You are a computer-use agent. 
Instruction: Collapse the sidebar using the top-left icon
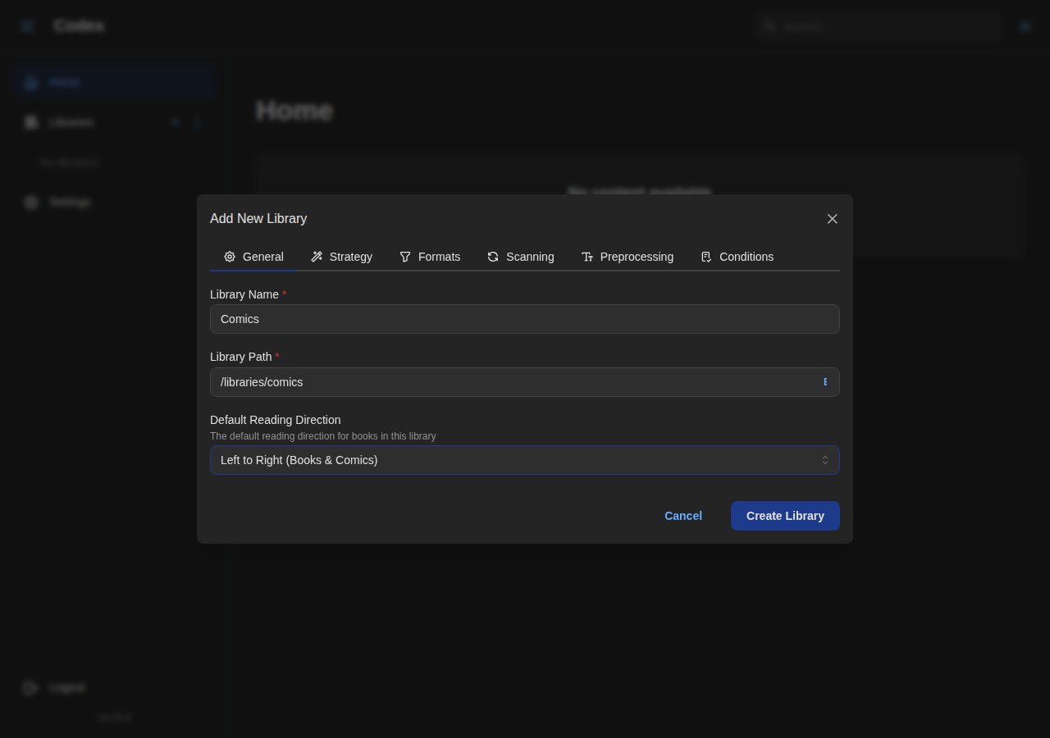pos(25,25)
